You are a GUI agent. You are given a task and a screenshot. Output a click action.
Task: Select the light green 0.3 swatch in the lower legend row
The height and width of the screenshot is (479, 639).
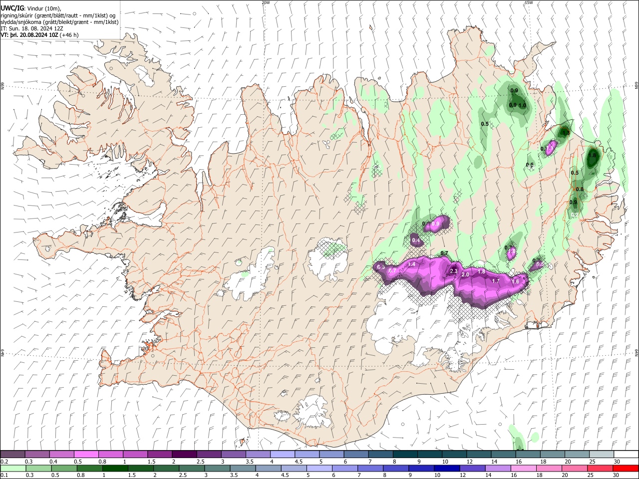pos(38,468)
